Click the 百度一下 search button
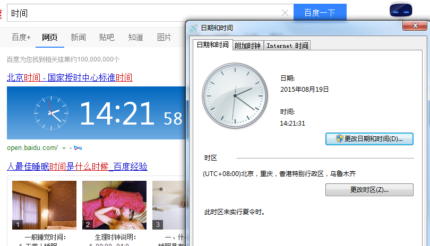Image resolution: width=430 pixels, height=246 pixels. (320, 13)
